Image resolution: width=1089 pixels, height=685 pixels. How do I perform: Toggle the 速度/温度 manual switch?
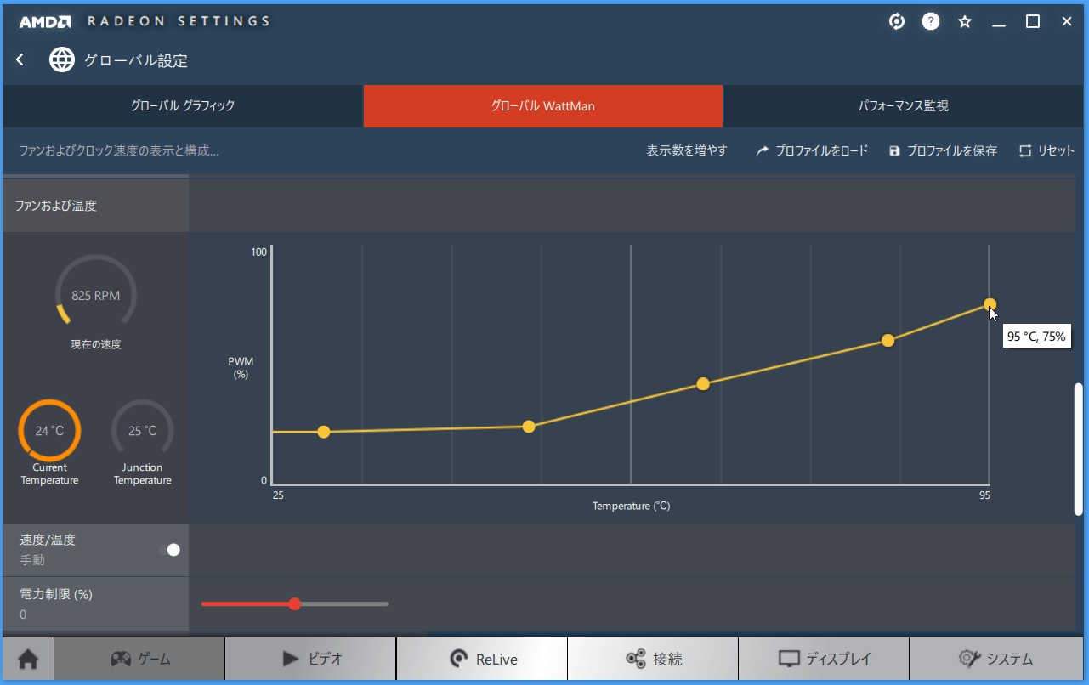coord(169,550)
